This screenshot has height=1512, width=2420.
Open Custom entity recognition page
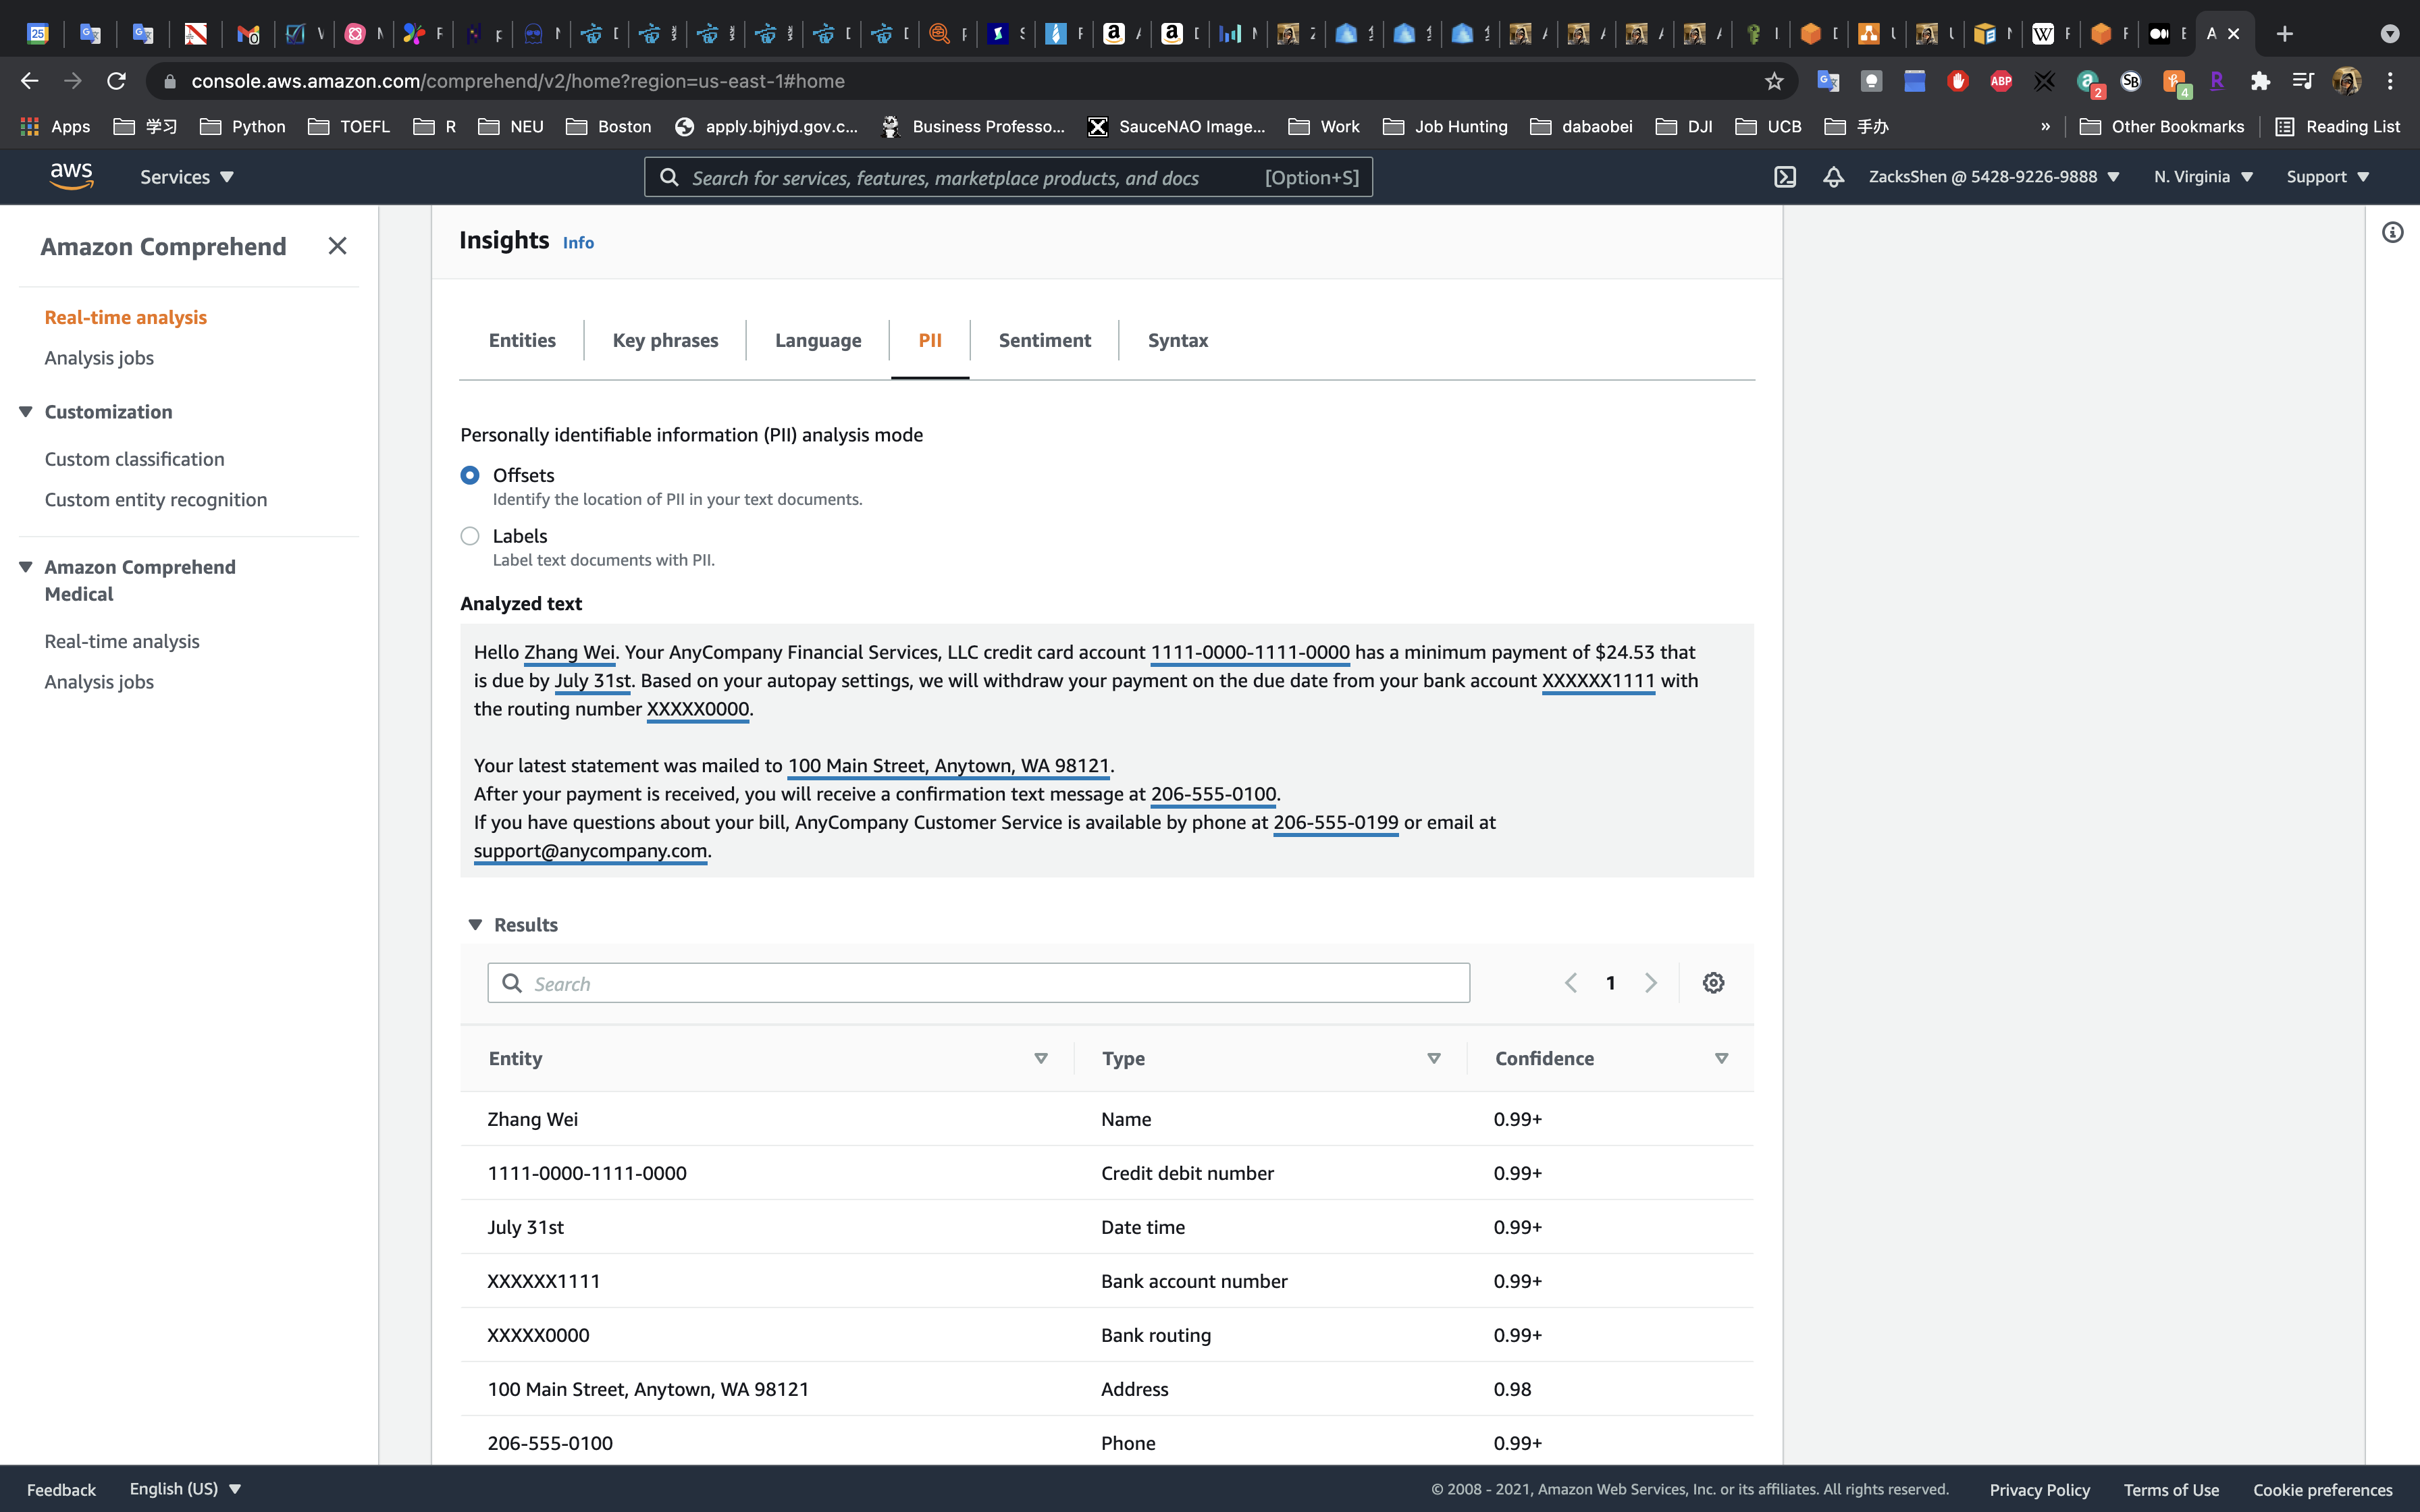(x=156, y=499)
